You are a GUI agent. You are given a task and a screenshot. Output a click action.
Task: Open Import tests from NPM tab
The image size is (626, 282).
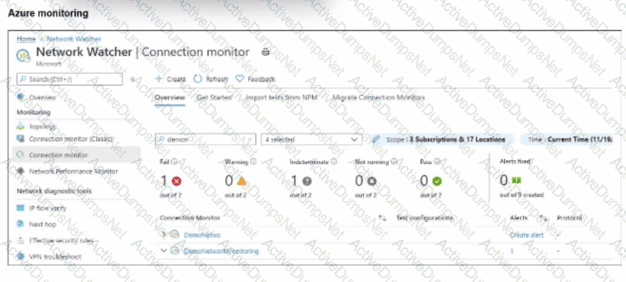282,98
